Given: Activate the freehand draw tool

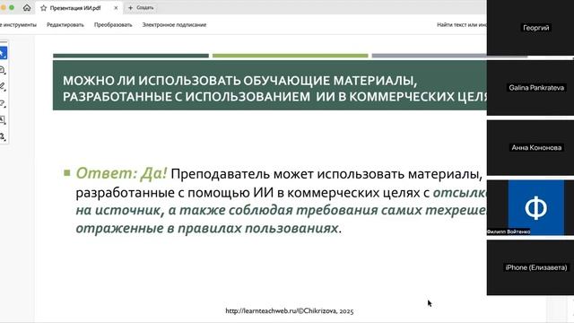Looking at the screenshot, I should point(3,104).
